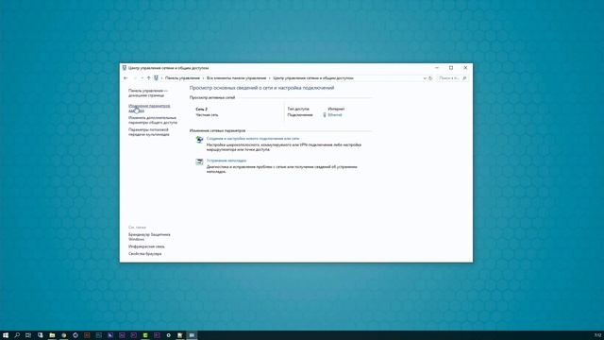This screenshot has width=604, height=340.
Task: Open recent locations dropdown arrow in navigation bar
Action: pyautogui.click(x=143, y=78)
